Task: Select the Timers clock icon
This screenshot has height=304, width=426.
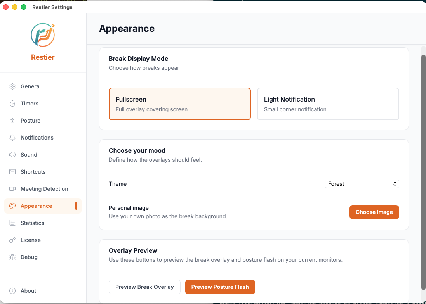Action: click(12, 104)
